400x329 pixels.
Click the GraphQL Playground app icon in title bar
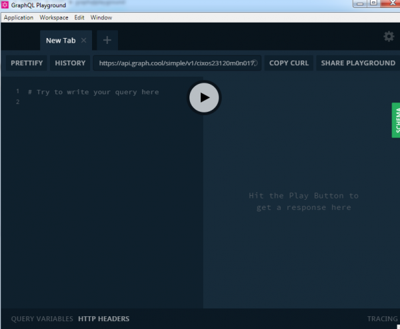coord(5,5)
